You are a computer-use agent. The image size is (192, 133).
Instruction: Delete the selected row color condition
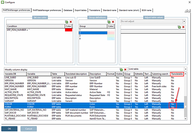71,22
